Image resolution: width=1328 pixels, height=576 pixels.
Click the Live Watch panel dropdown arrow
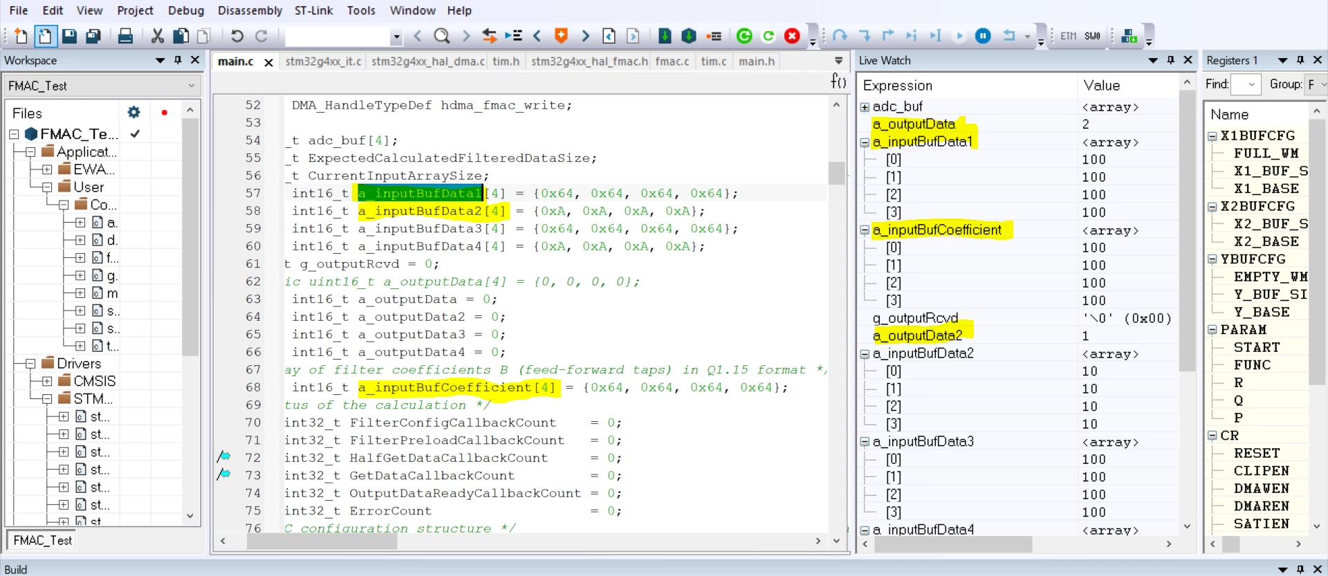(x=1152, y=61)
